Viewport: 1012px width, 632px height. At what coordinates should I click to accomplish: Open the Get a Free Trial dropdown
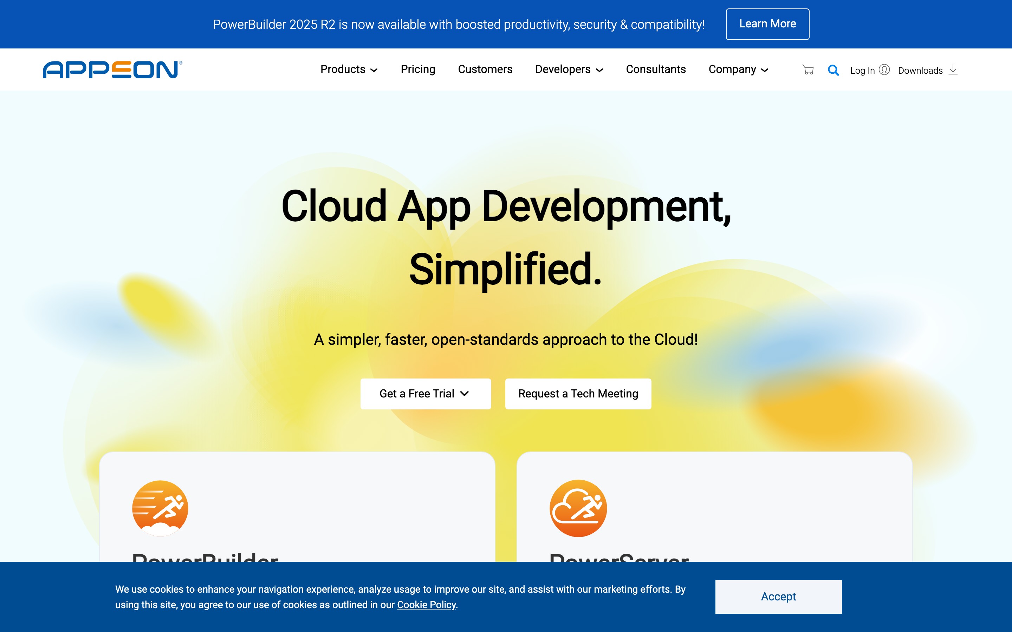click(x=425, y=394)
